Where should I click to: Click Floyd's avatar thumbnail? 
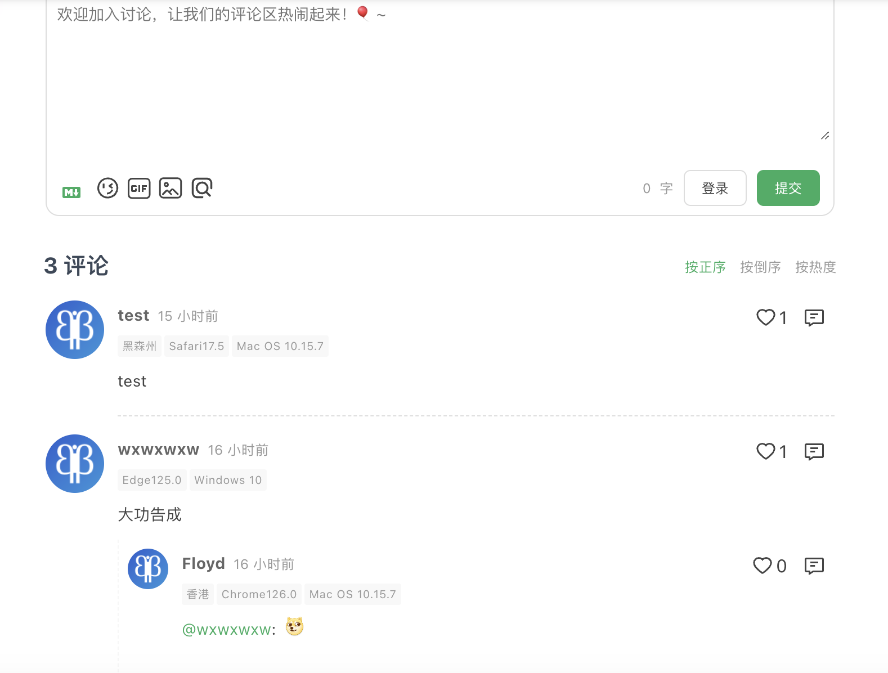tap(148, 569)
